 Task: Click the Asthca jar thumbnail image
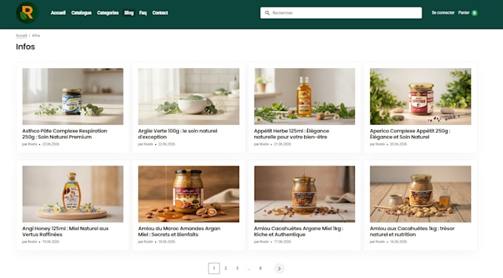tap(72, 96)
